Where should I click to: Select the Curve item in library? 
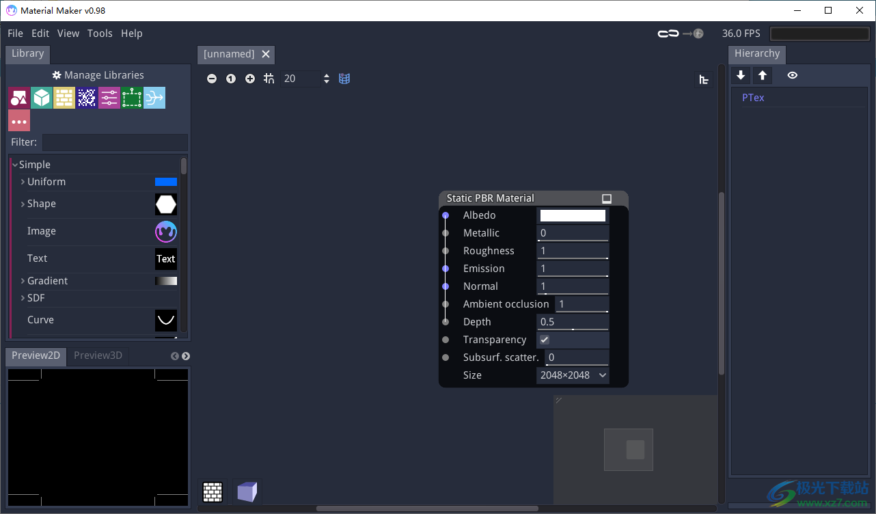[x=40, y=320]
